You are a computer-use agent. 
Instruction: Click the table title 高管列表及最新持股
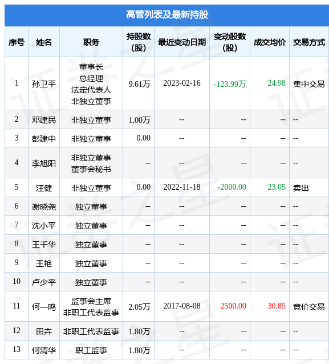167,15
